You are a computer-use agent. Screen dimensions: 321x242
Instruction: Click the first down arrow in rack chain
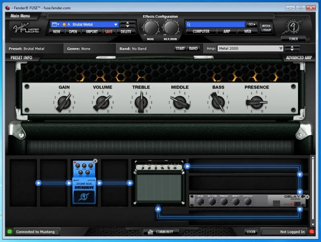(300, 175)
